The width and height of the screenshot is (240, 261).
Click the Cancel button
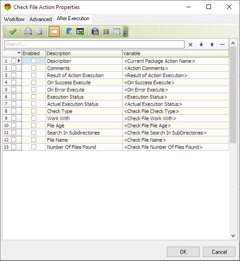pos(219,252)
